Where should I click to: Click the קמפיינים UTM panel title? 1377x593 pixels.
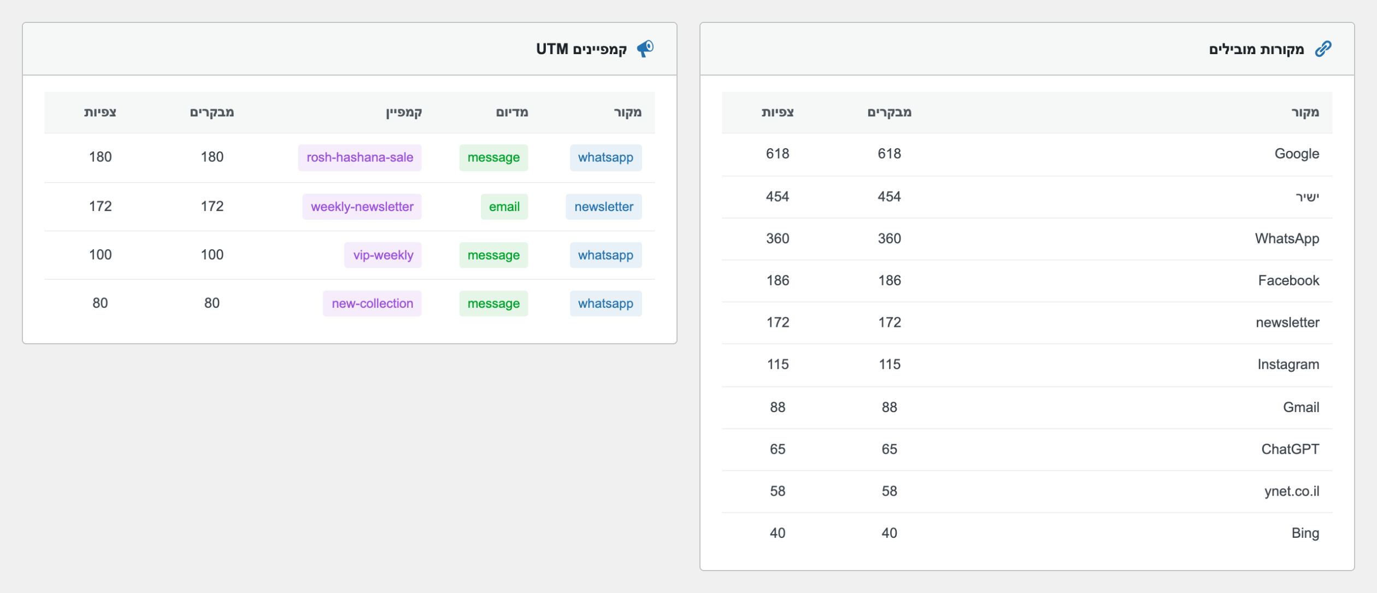[x=581, y=49]
